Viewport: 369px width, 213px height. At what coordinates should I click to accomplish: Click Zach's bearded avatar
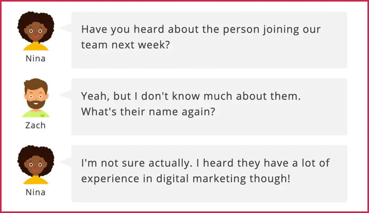tap(36, 98)
